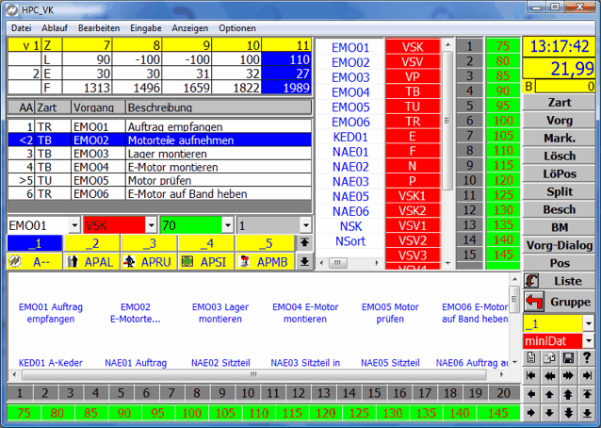Click the Split button
Screen dimensions: 601x428
pos(560,191)
